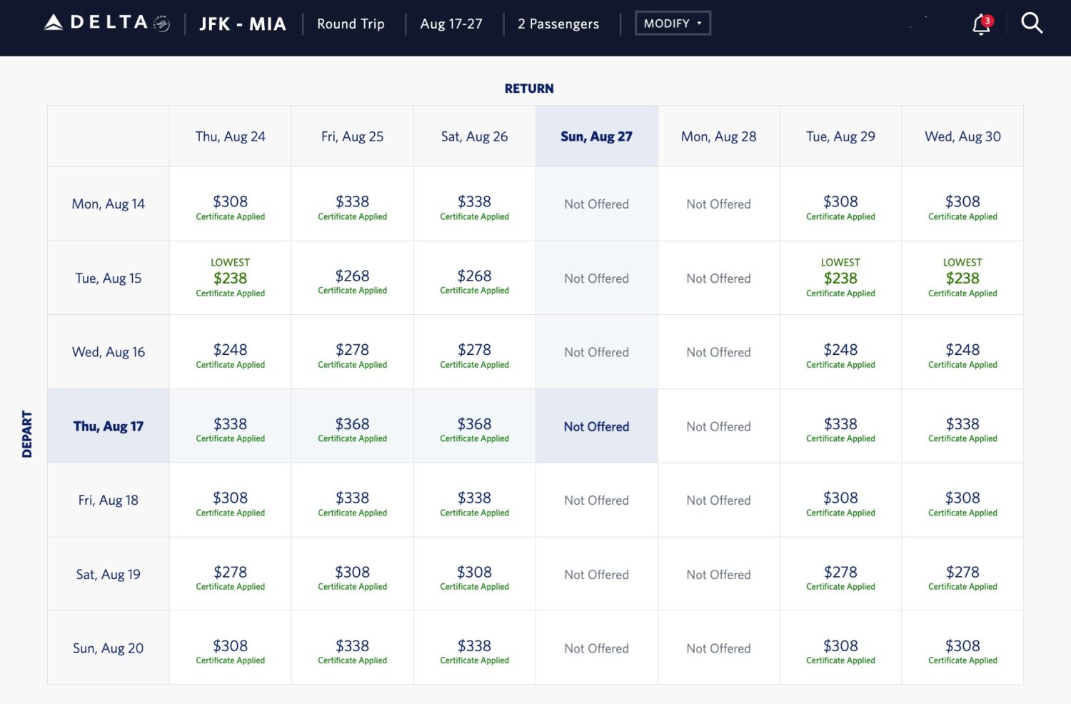Select the $248 fare departing Wed Aug 16 returning Tue Aug 29
This screenshot has height=704, width=1071.
coord(840,352)
